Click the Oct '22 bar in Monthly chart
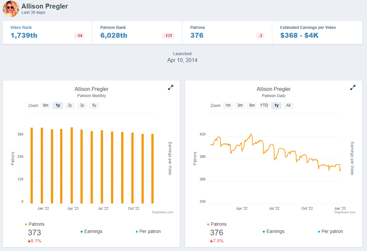Viewport: 367px width, 251px height. 133,168
